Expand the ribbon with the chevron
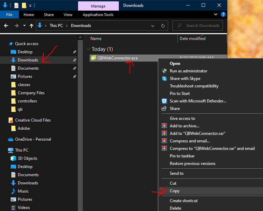 point(216,15)
